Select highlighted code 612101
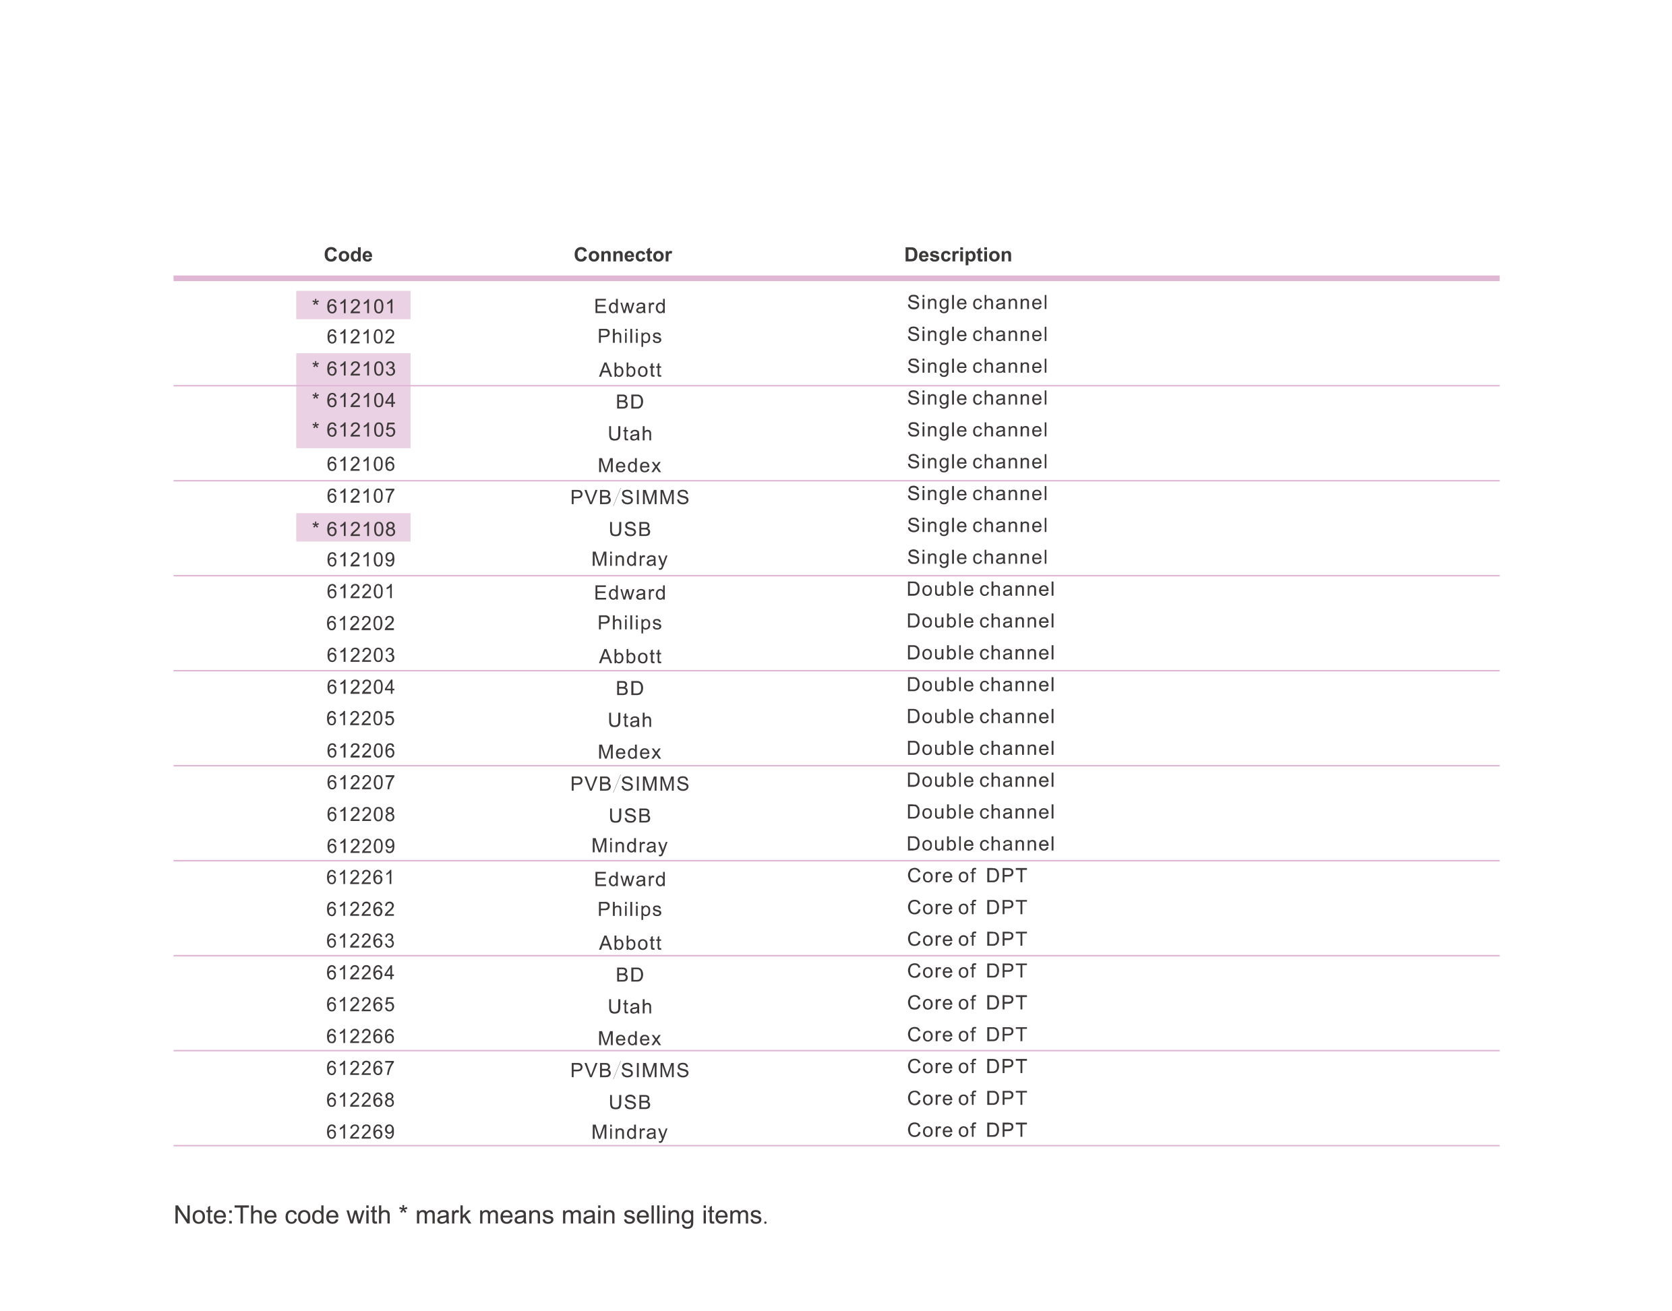 click(354, 306)
